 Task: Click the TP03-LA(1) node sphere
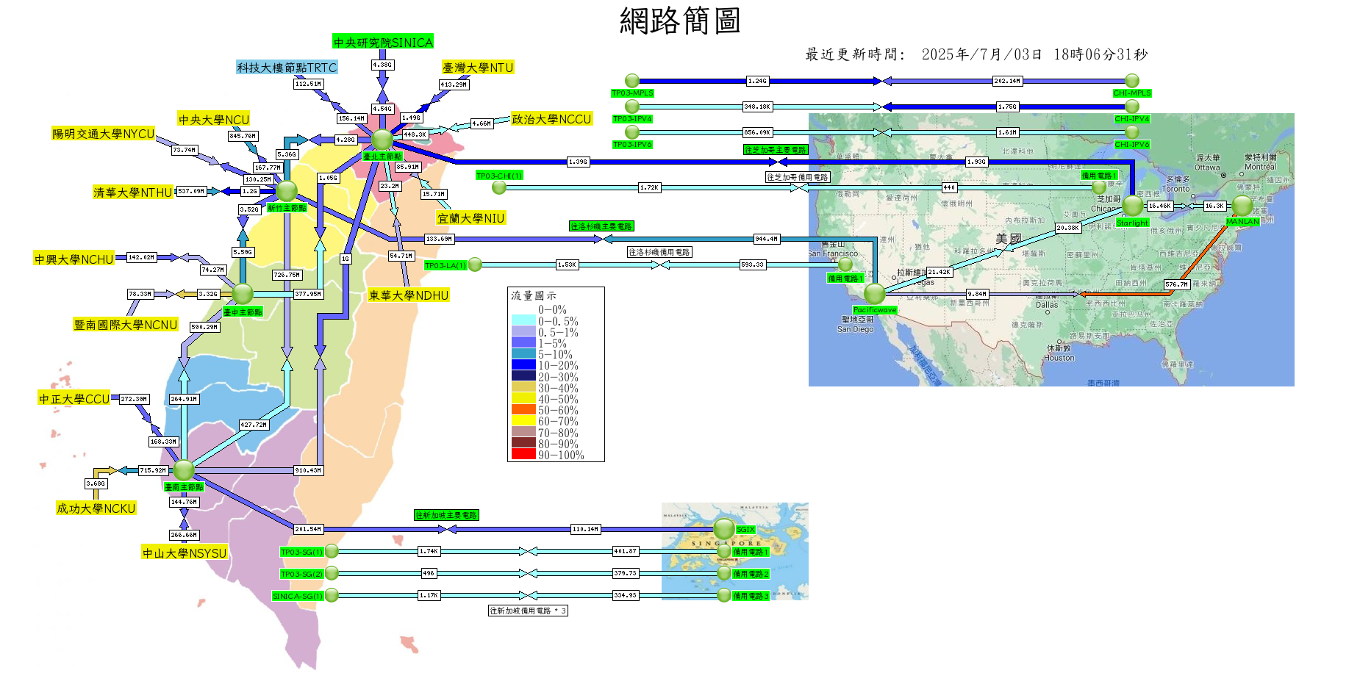476,265
